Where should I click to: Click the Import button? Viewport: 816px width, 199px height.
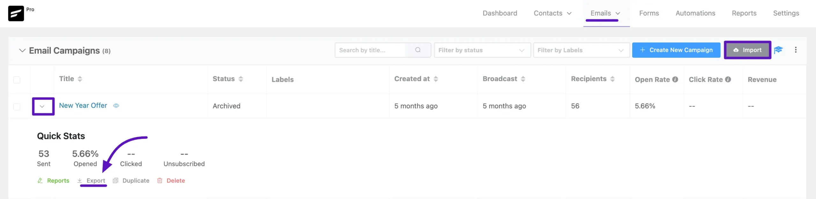[x=747, y=50]
